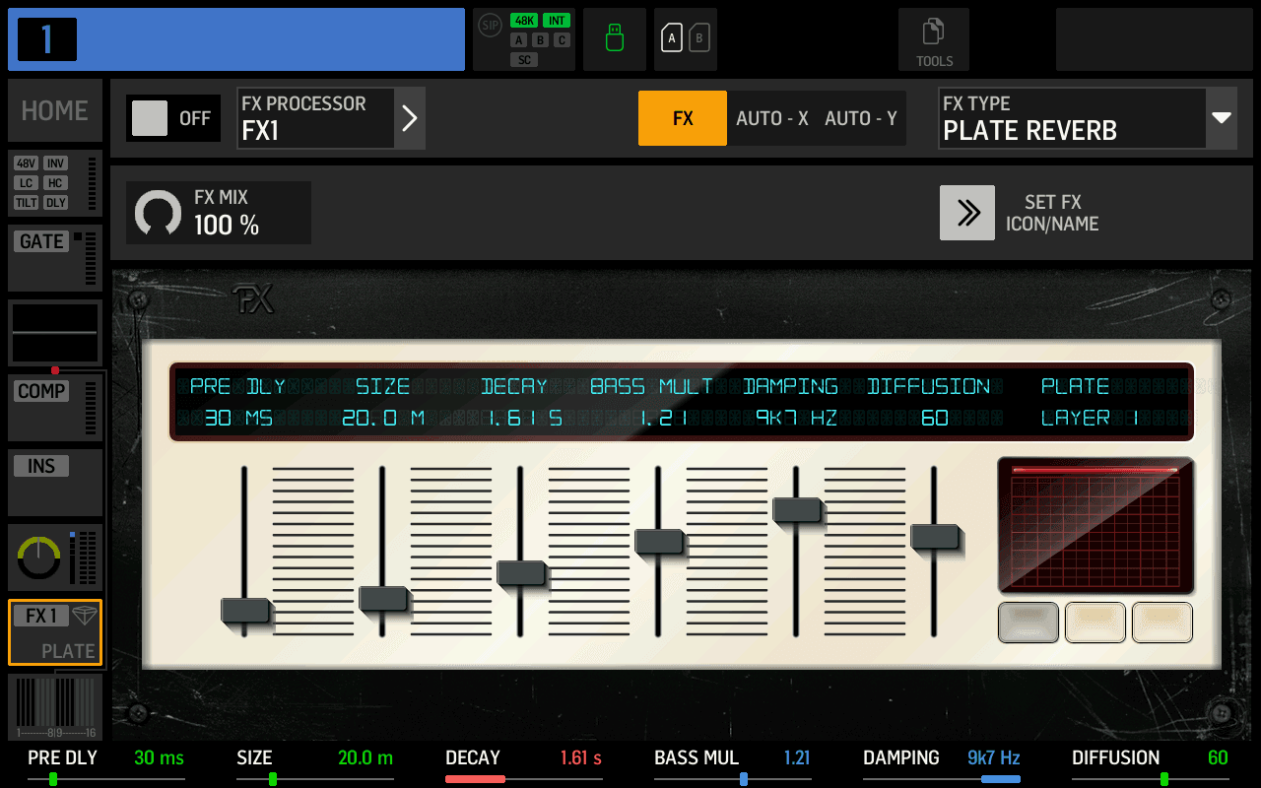Open the FX TYPE dropdown
1261x788 pixels.
point(1222,117)
